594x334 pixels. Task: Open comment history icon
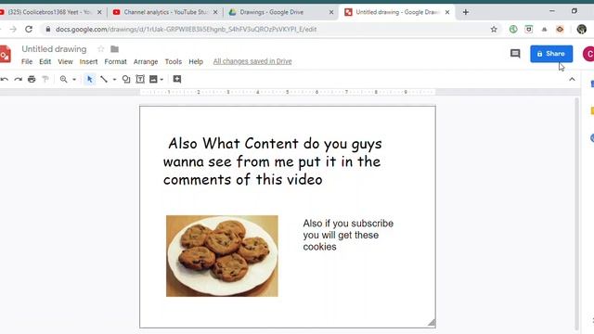[515, 54]
